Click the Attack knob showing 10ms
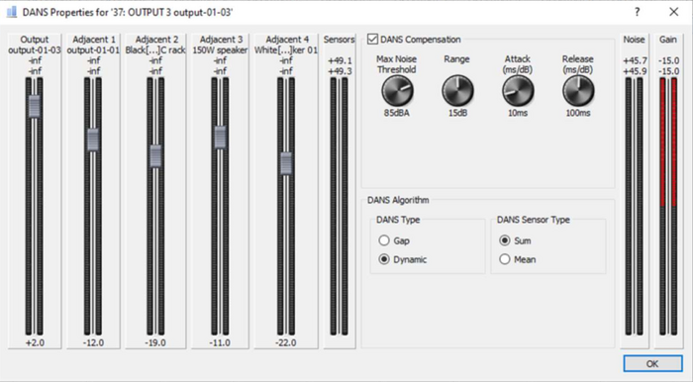This screenshot has width=693, height=382. click(x=518, y=90)
